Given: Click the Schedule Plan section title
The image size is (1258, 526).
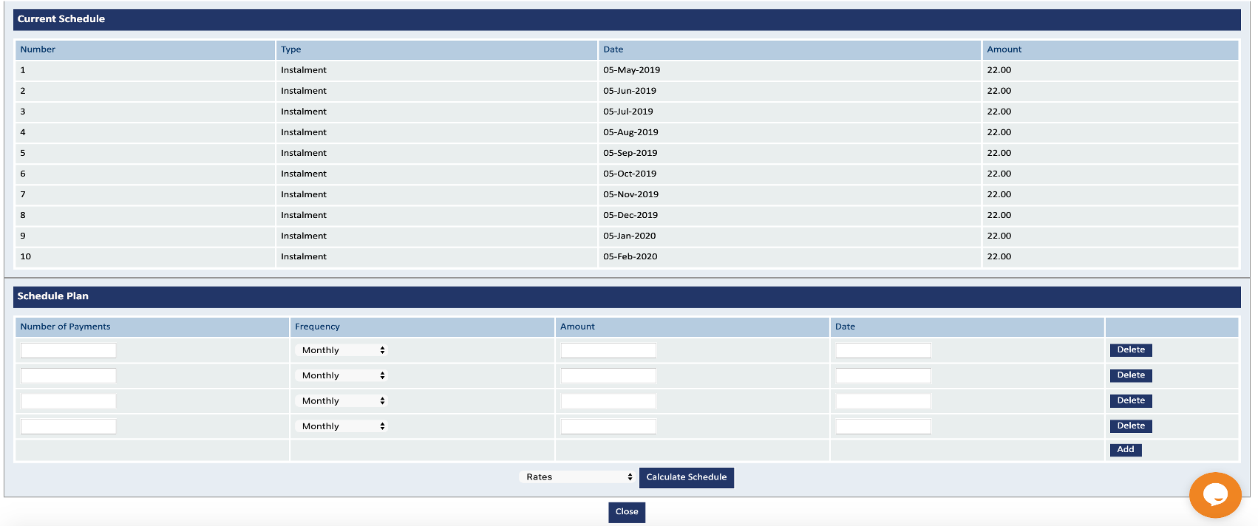Looking at the screenshot, I should (52, 296).
